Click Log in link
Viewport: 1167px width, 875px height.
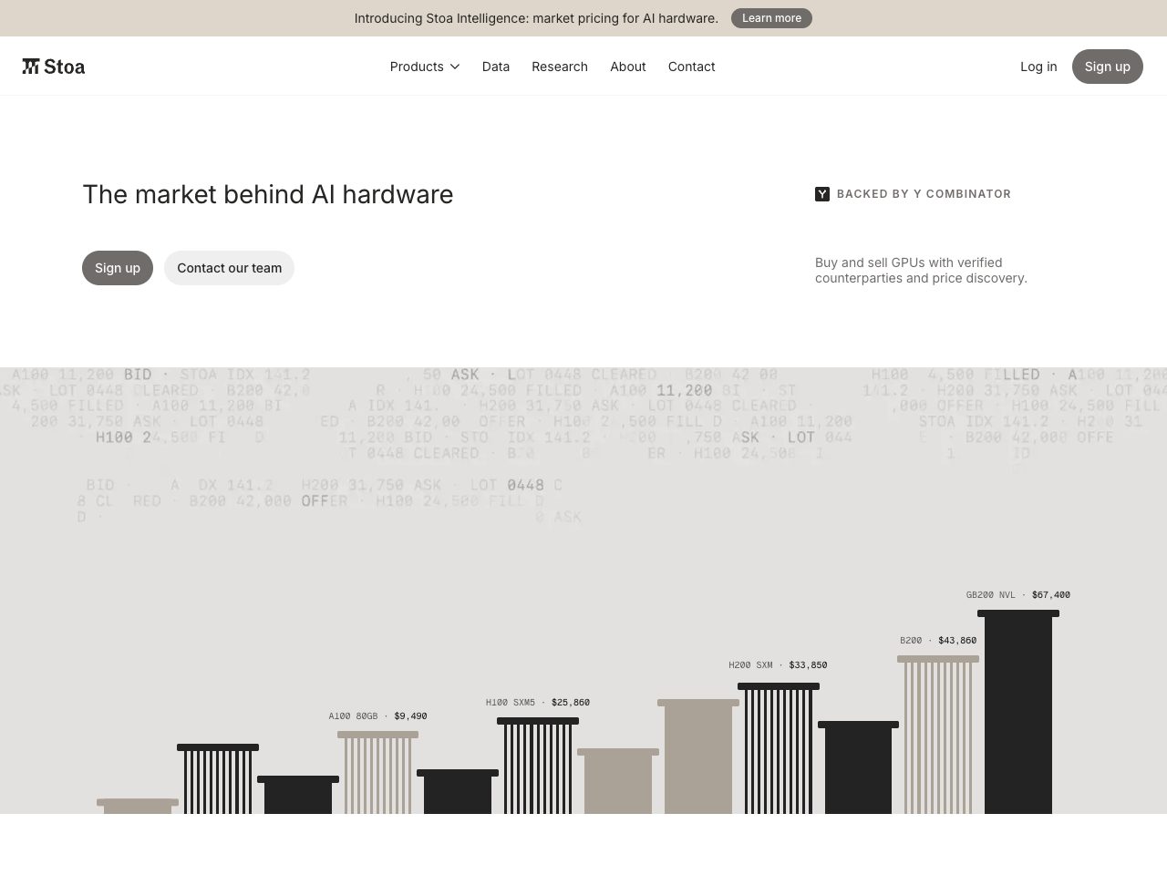click(1038, 67)
